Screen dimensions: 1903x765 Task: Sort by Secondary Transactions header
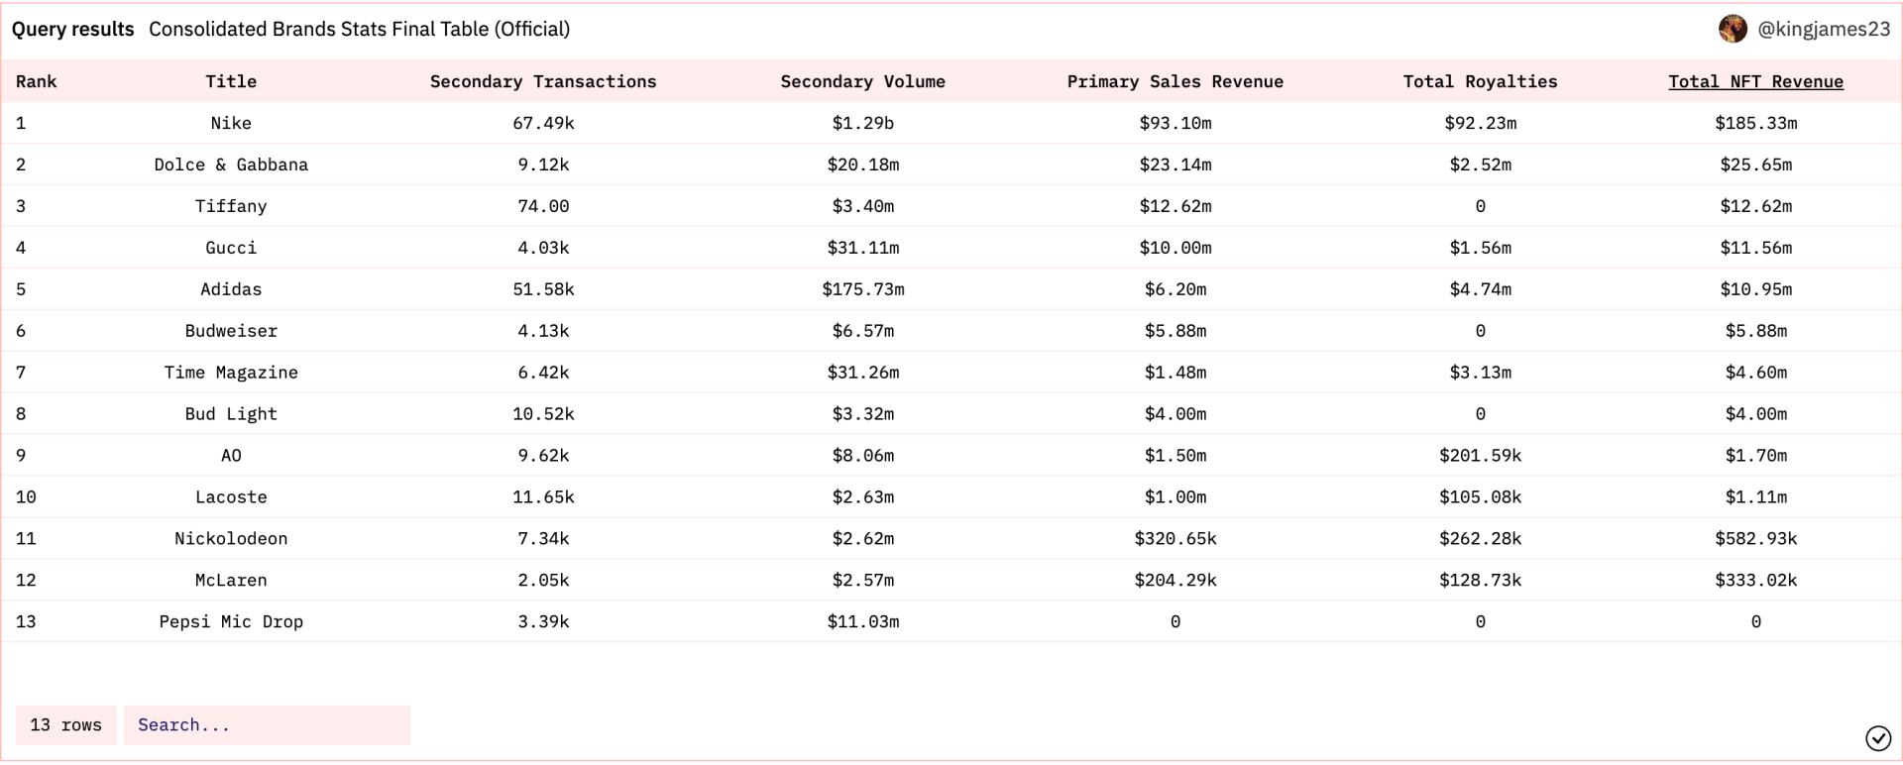tap(543, 81)
